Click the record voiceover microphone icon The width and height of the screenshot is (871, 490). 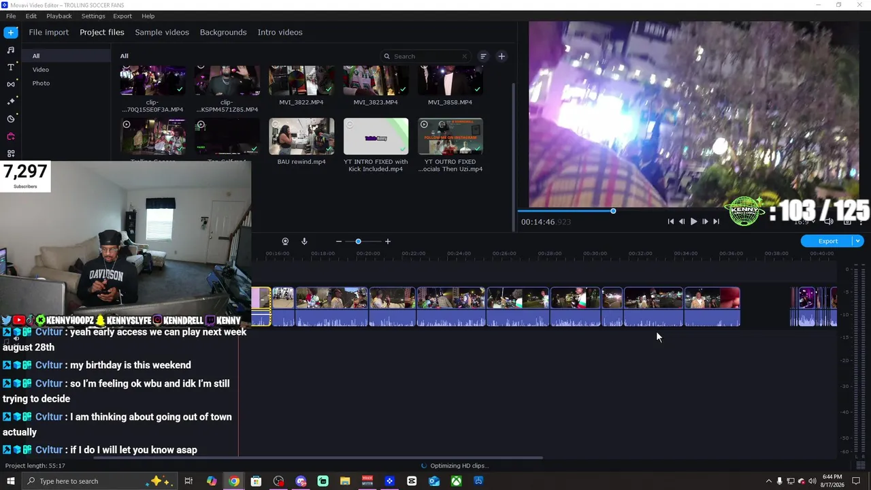(x=304, y=242)
